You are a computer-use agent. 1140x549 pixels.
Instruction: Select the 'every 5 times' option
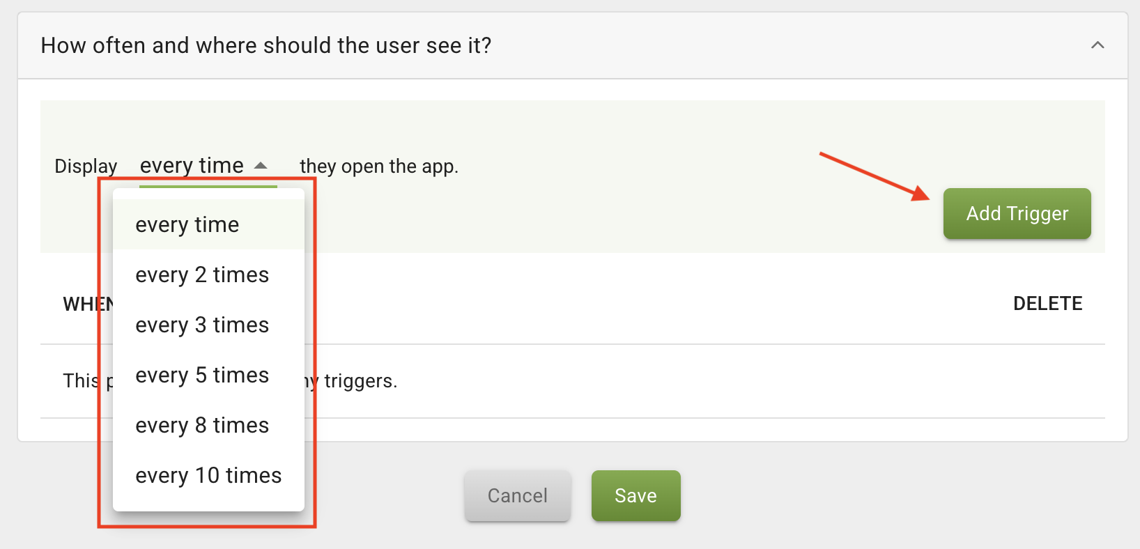click(202, 376)
